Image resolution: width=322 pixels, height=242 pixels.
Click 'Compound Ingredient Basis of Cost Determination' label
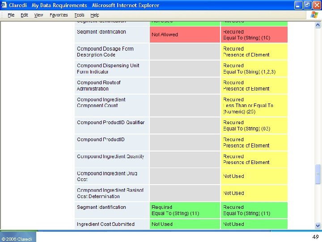[110, 193]
